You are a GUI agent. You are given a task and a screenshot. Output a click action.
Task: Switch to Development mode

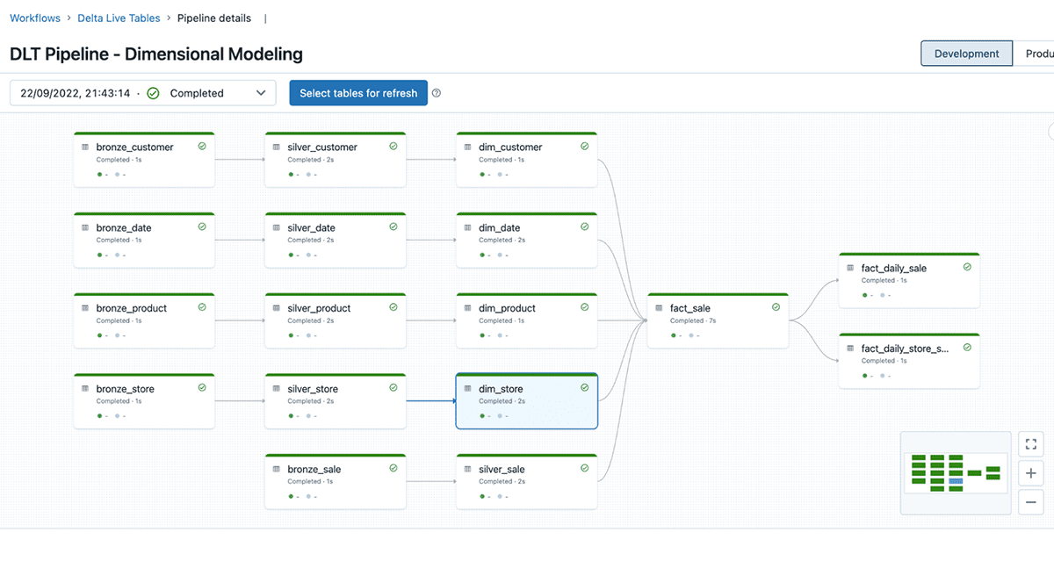(x=966, y=54)
